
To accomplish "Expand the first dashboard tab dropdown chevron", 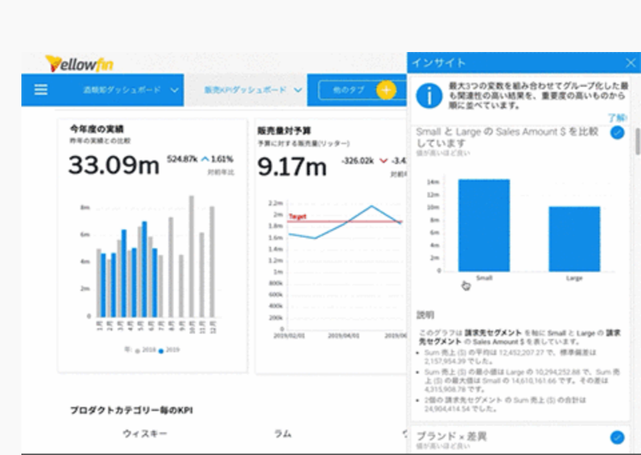I will click(175, 90).
